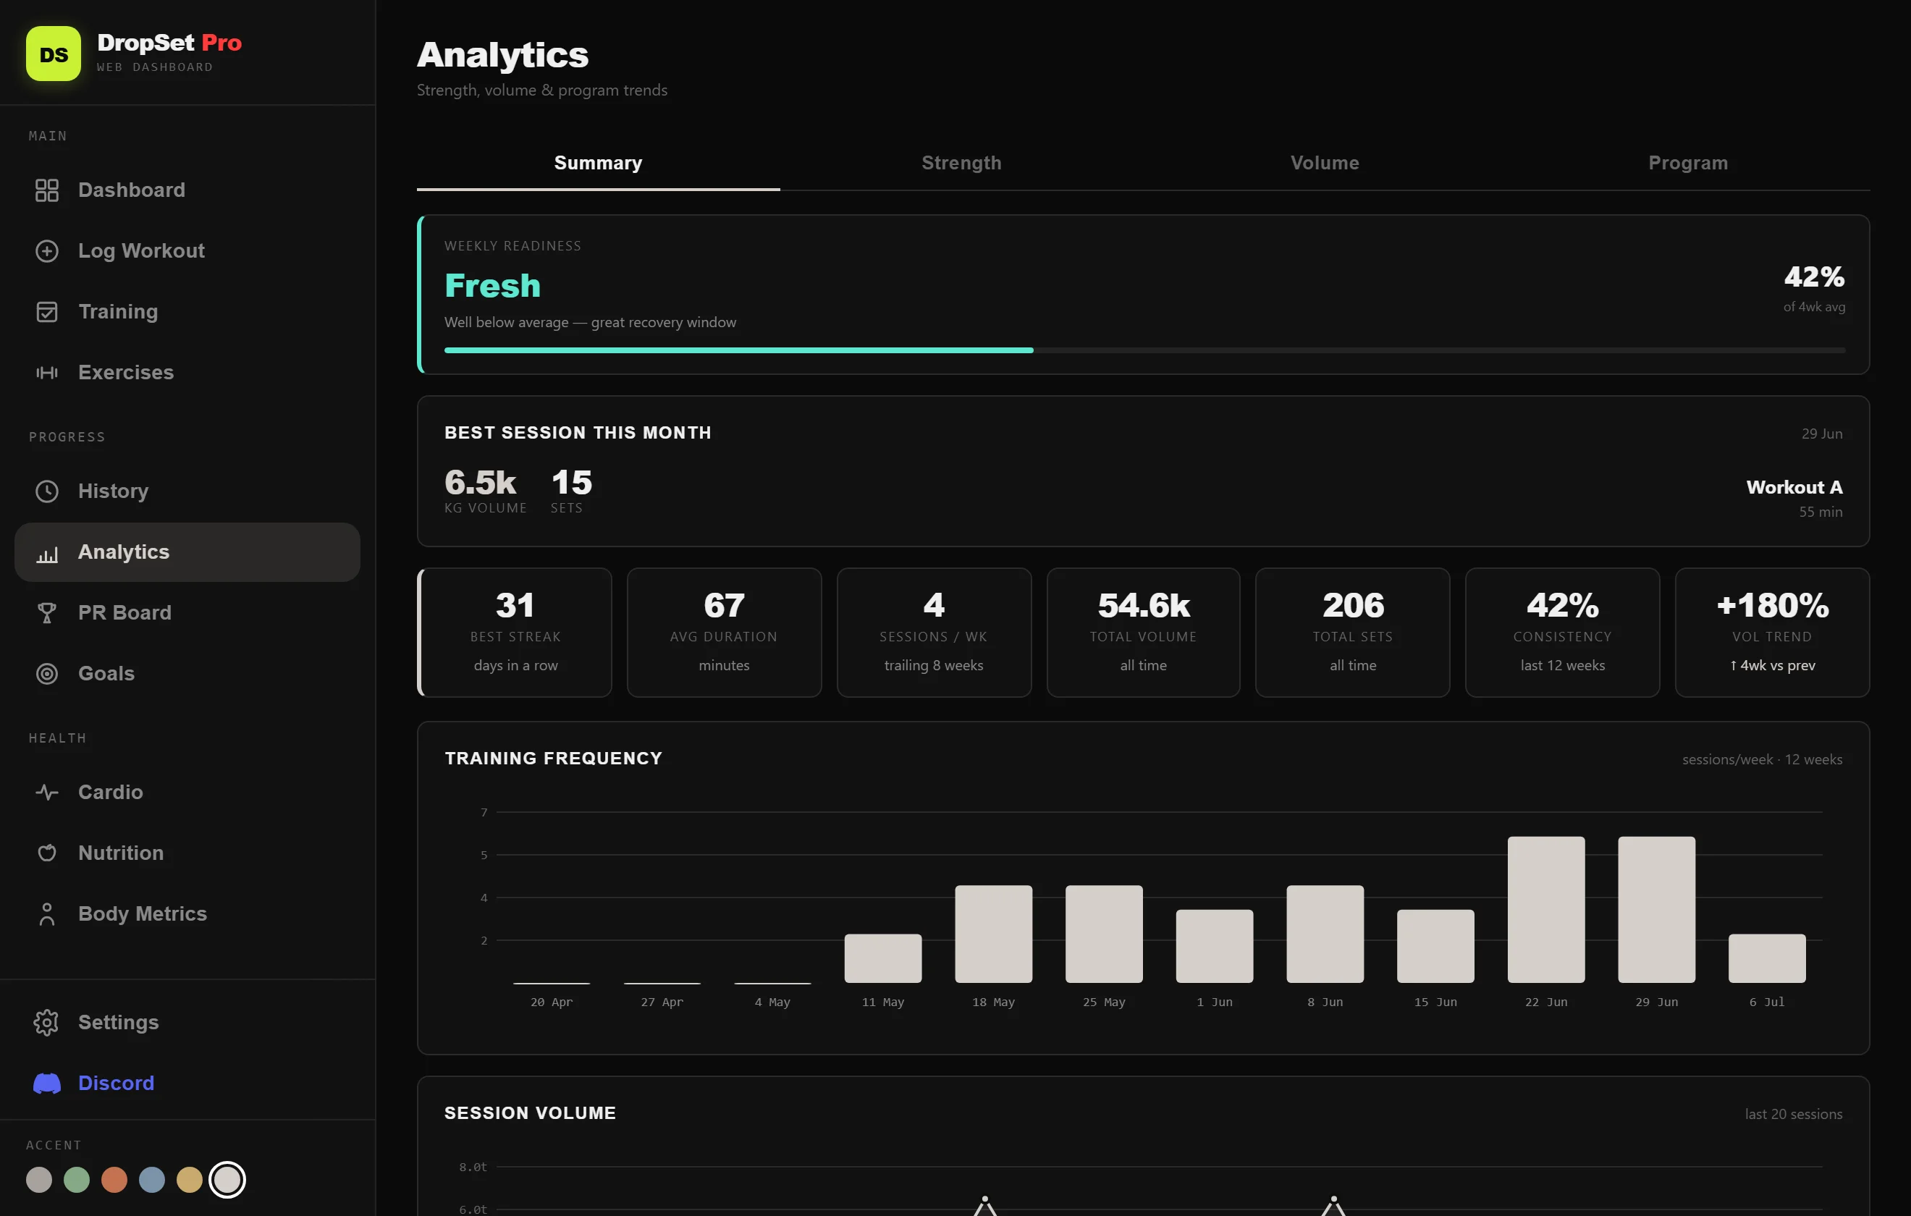
Task: Click the 8 Jun frequency bar
Action: [1325, 934]
